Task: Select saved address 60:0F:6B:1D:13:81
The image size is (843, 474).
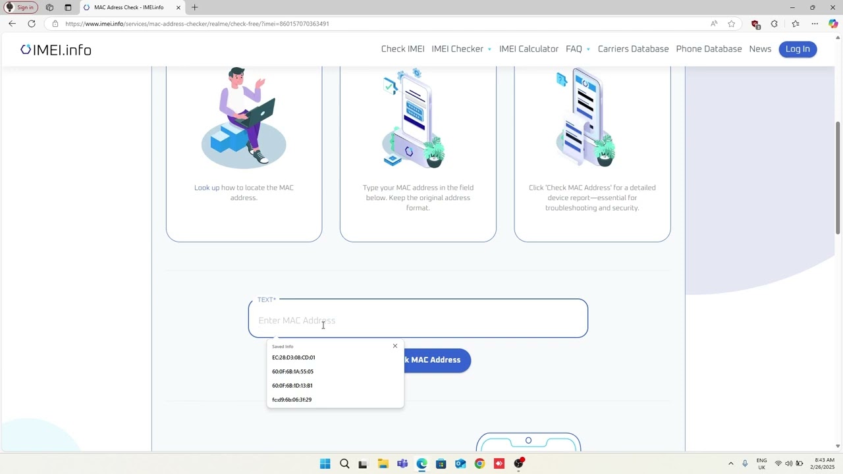Action: click(x=335, y=386)
